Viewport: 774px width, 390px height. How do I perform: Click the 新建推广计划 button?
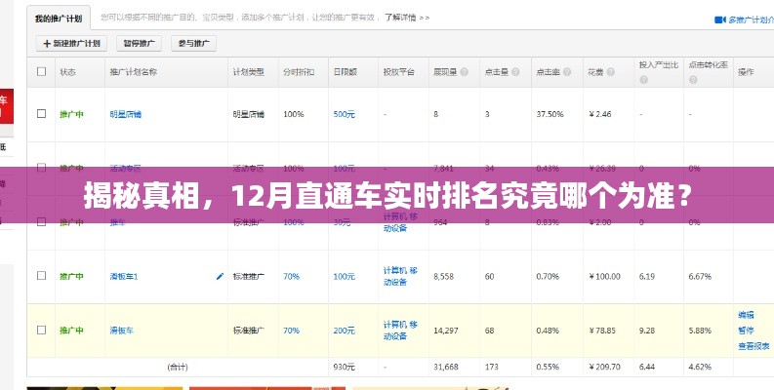click(x=72, y=44)
